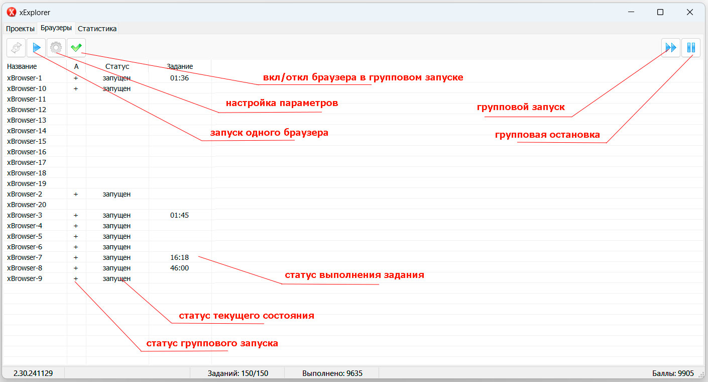Select xBrowser-11 in the list

click(107, 99)
